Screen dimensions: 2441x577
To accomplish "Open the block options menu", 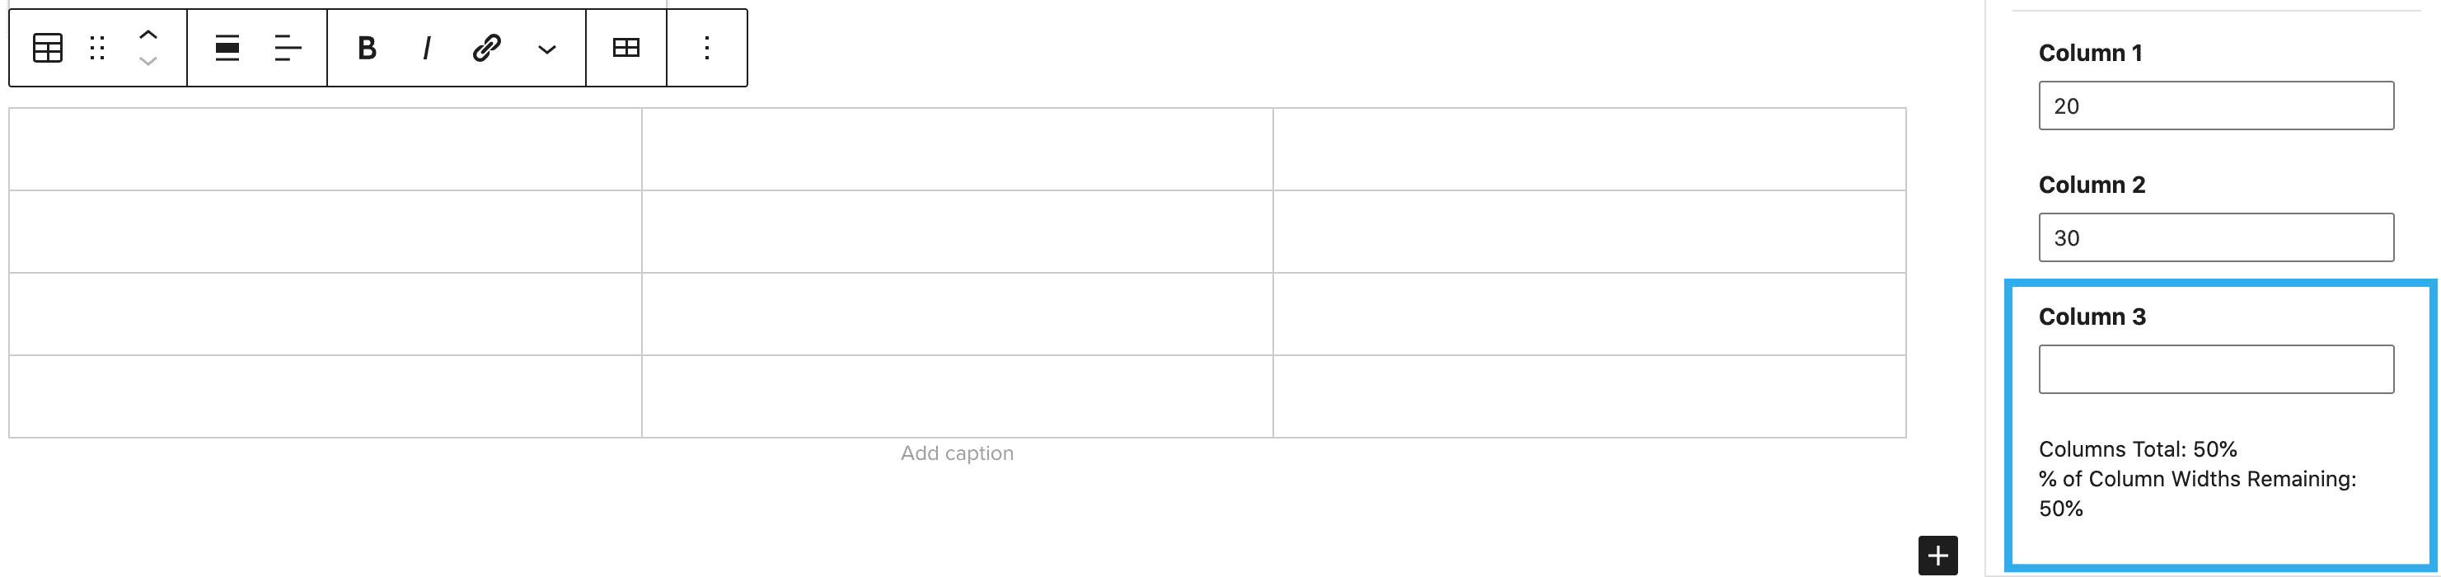I will tap(707, 49).
